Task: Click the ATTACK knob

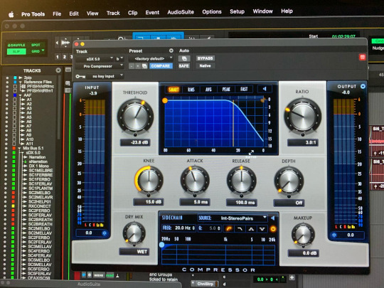Action: pos(195,181)
